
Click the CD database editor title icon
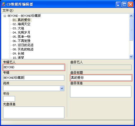(3, 4)
